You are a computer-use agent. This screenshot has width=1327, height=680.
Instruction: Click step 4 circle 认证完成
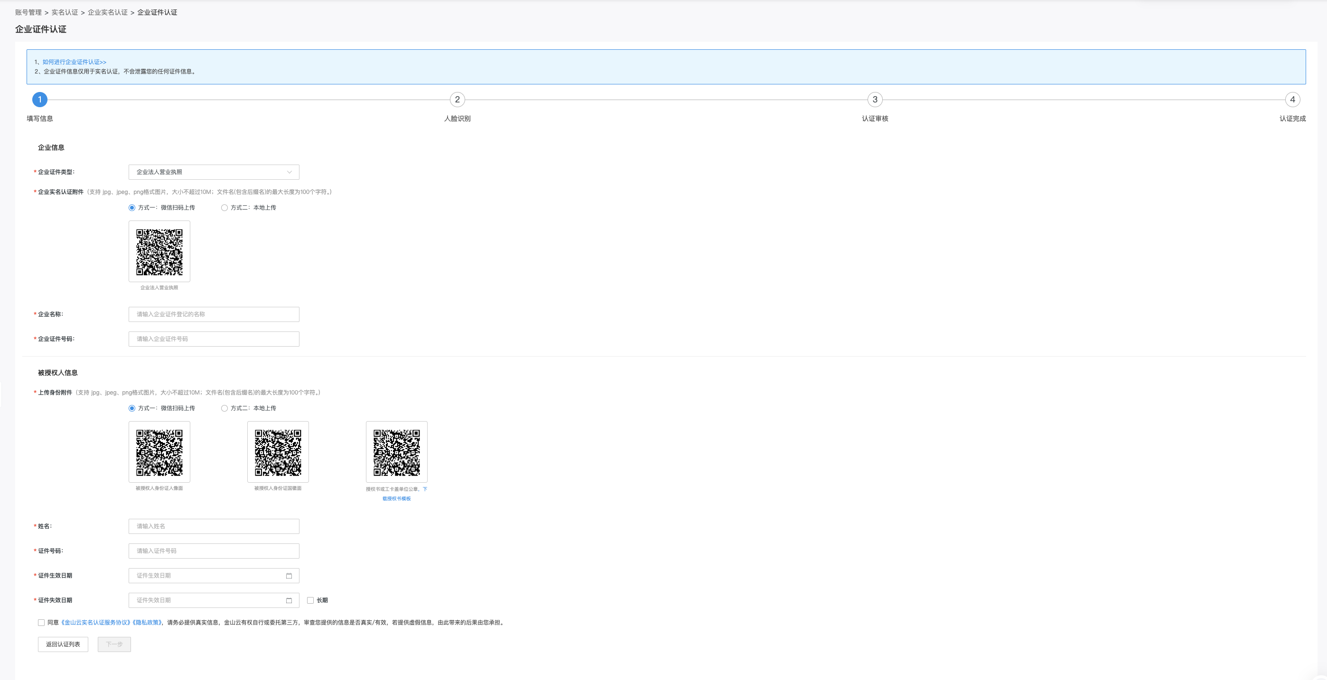1292,100
